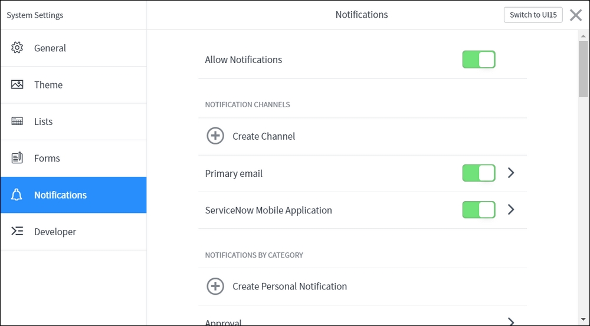Click the Developer code icon
Image resolution: width=590 pixels, height=326 pixels.
[17, 231]
